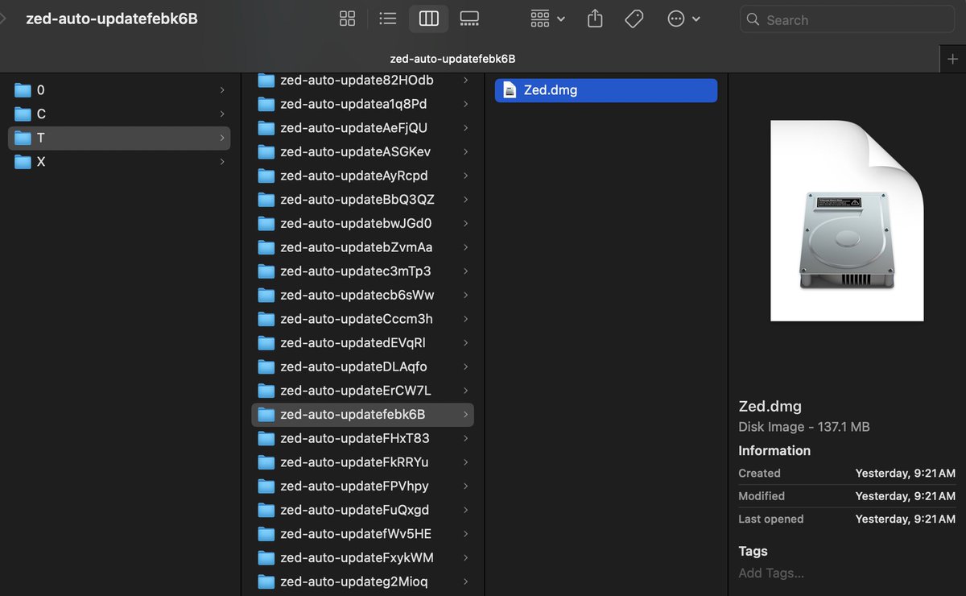Image resolution: width=966 pixels, height=596 pixels.
Task: Open folder zed-auto-updateBbQ3QZ
Action: [x=362, y=200]
